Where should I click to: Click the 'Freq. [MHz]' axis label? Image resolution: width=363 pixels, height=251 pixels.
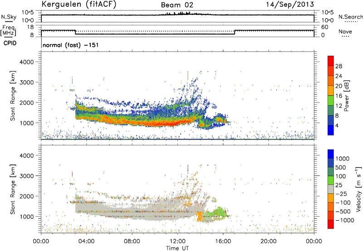coord(8,31)
